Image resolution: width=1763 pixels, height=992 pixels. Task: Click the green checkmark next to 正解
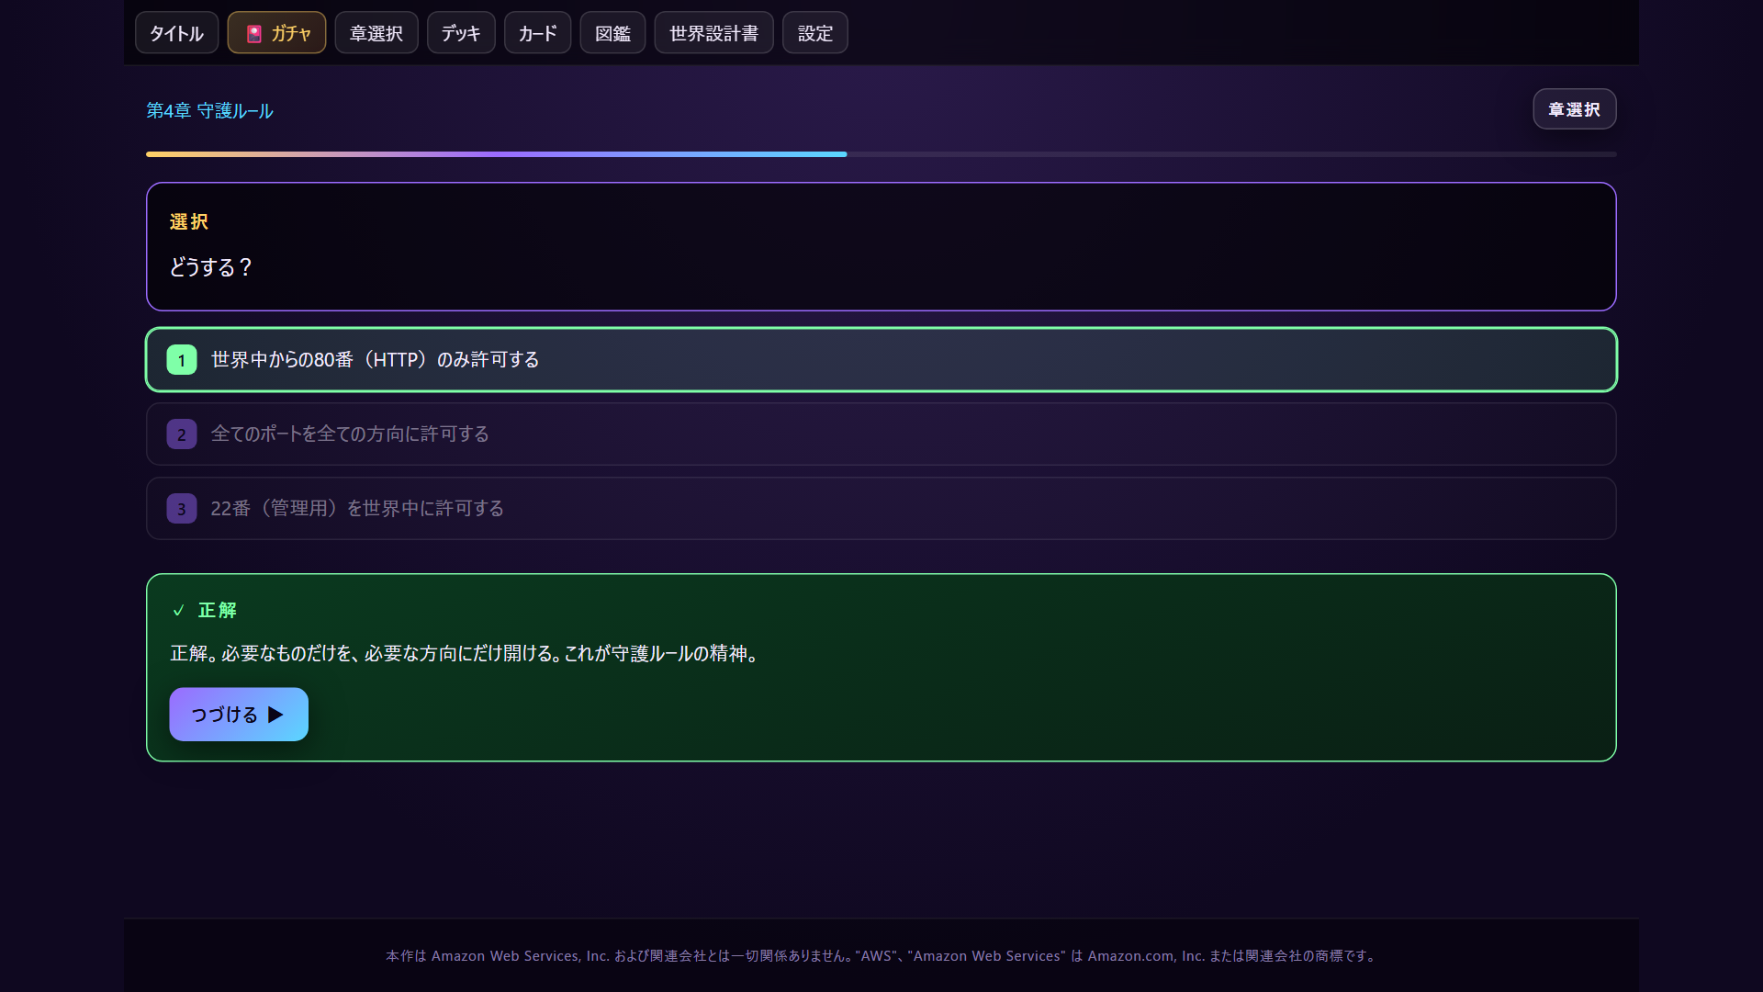(179, 611)
